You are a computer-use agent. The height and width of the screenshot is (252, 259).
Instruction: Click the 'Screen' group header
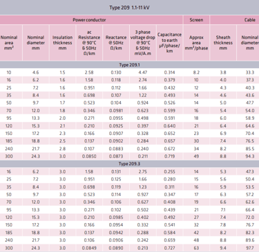(196, 20)
